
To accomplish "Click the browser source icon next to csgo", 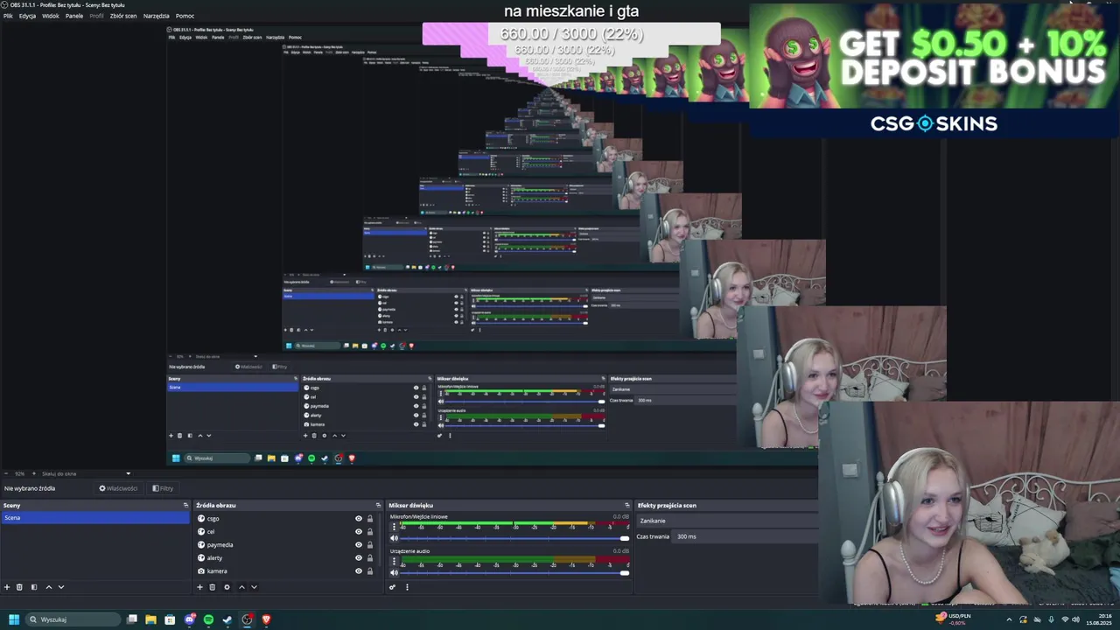I will click(201, 518).
